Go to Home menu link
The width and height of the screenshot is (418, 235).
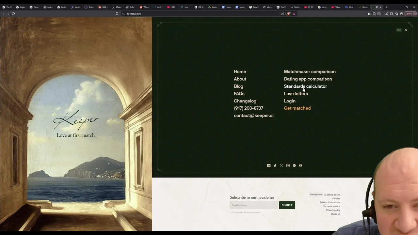240,72
